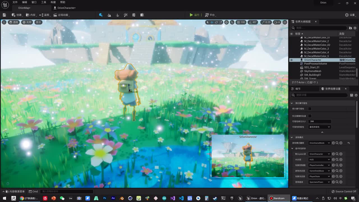
Task: Toggle visibility of OrionCharacter actor
Action: tap(291, 60)
